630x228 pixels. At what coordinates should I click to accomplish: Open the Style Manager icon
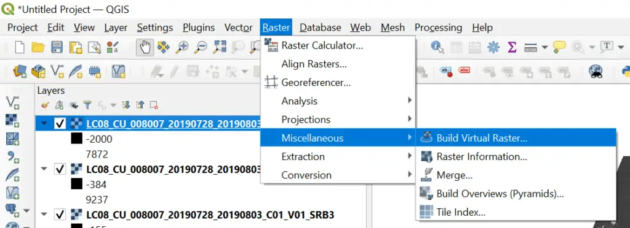pyautogui.click(x=112, y=47)
